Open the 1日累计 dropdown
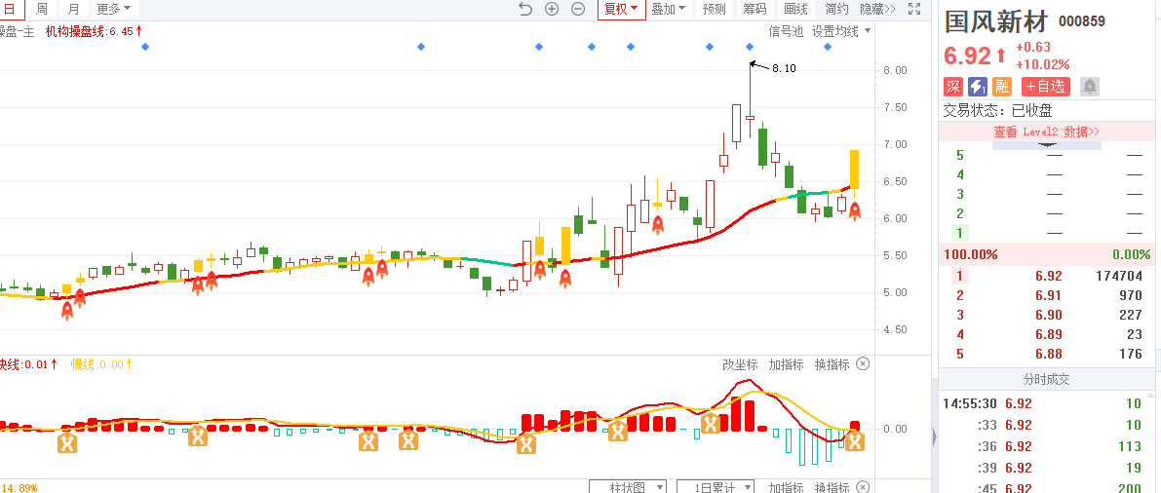The image size is (1161, 493). 716,487
